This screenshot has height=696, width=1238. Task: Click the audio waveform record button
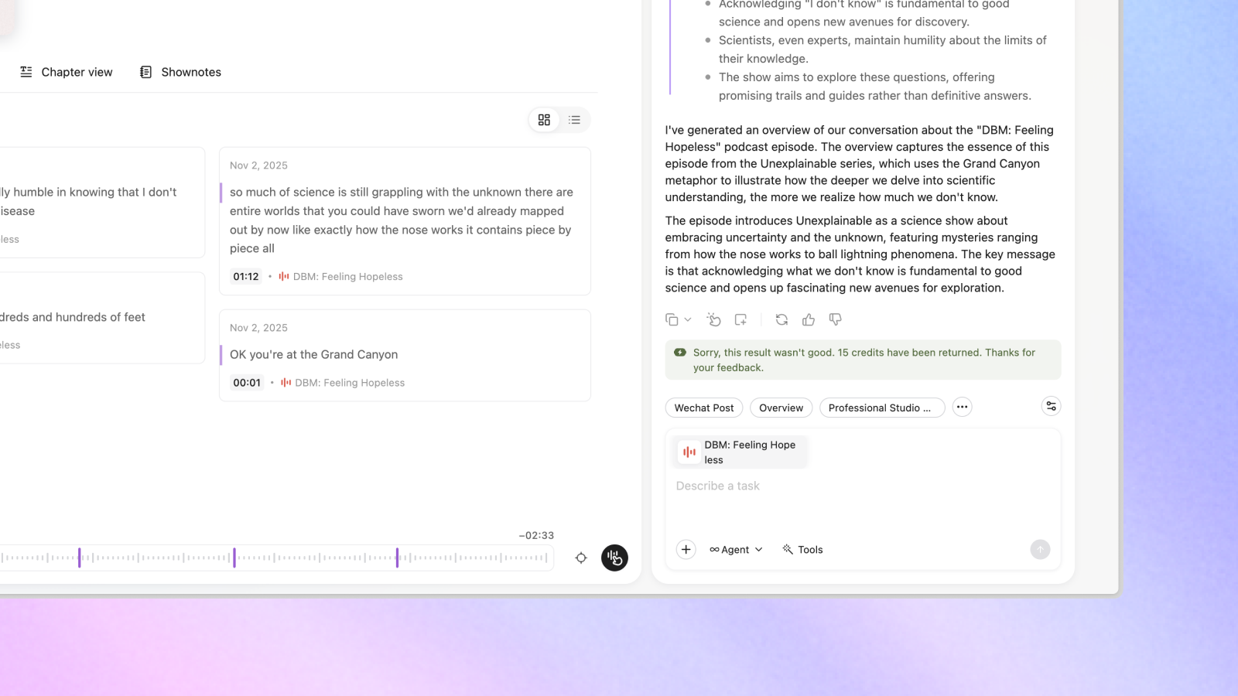[614, 558]
